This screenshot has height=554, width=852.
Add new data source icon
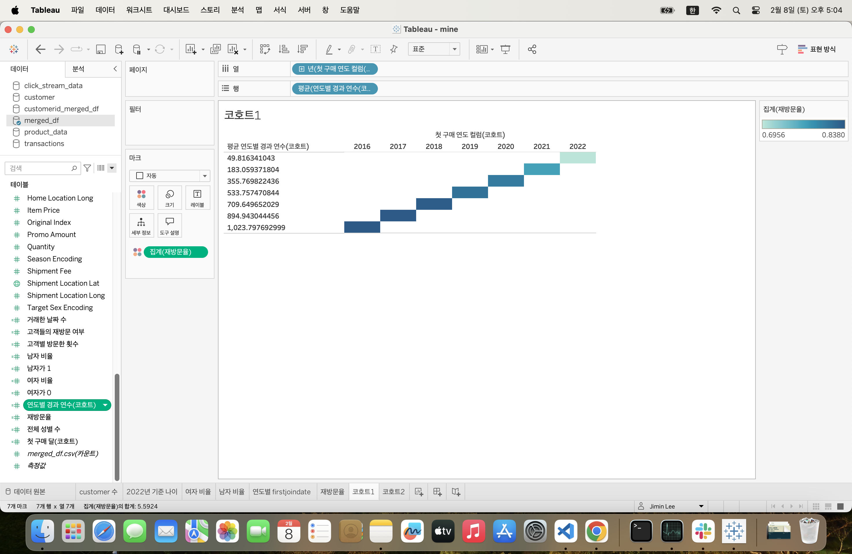click(x=119, y=49)
